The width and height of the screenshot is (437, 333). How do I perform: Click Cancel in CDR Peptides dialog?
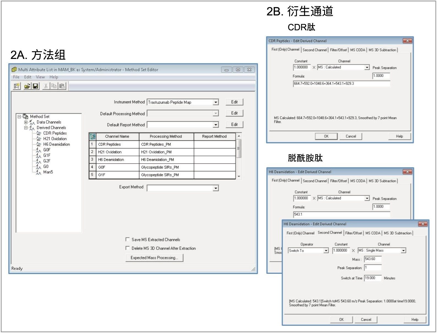351,136
